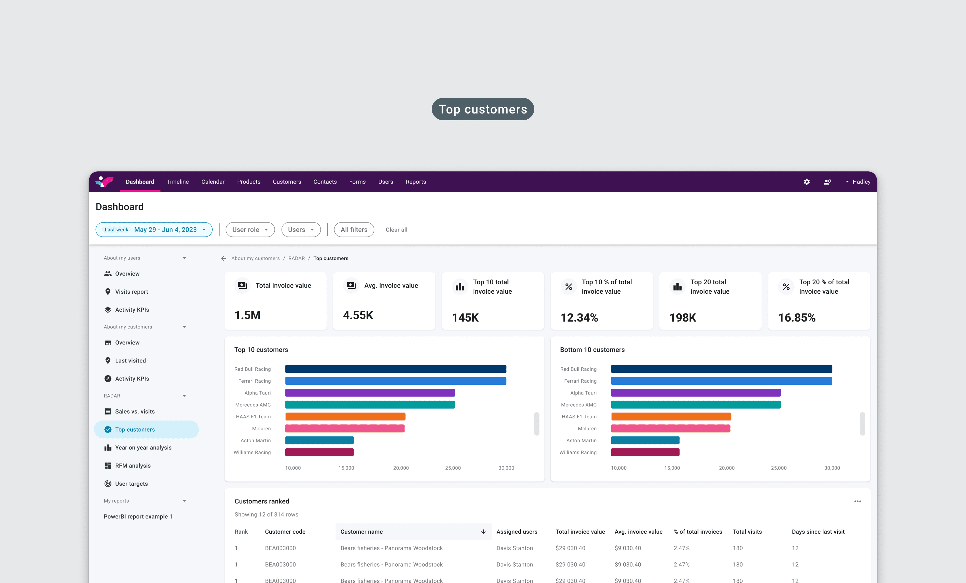The image size is (966, 583).
Task: Go to the Users nav tab
Action: tap(385, 182)
